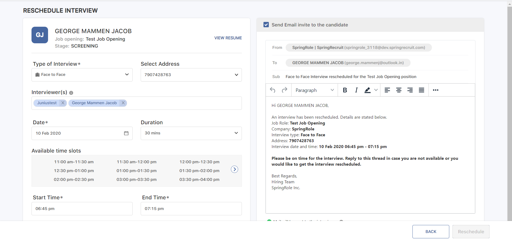This screenshot has width=512, height=241.
Task: Align email text to the right
Action: click(x=410, y=90)
